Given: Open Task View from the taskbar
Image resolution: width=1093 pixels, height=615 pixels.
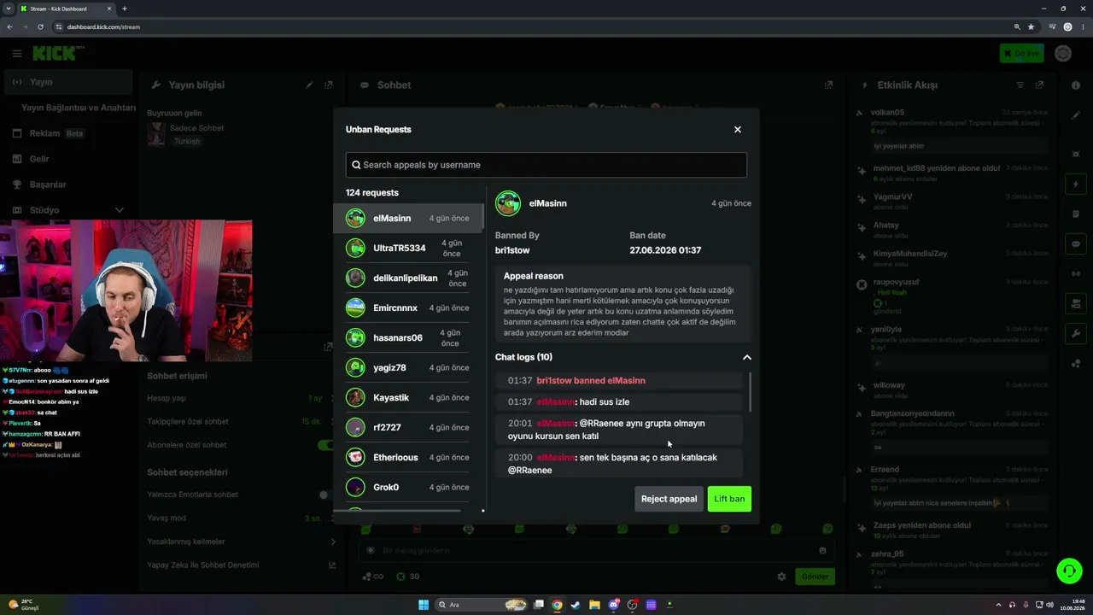Looking at the screenshot, I should click(x=538, y=605).
